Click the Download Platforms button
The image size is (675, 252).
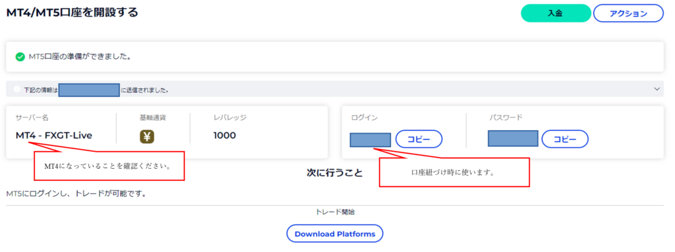coord(335,234)
